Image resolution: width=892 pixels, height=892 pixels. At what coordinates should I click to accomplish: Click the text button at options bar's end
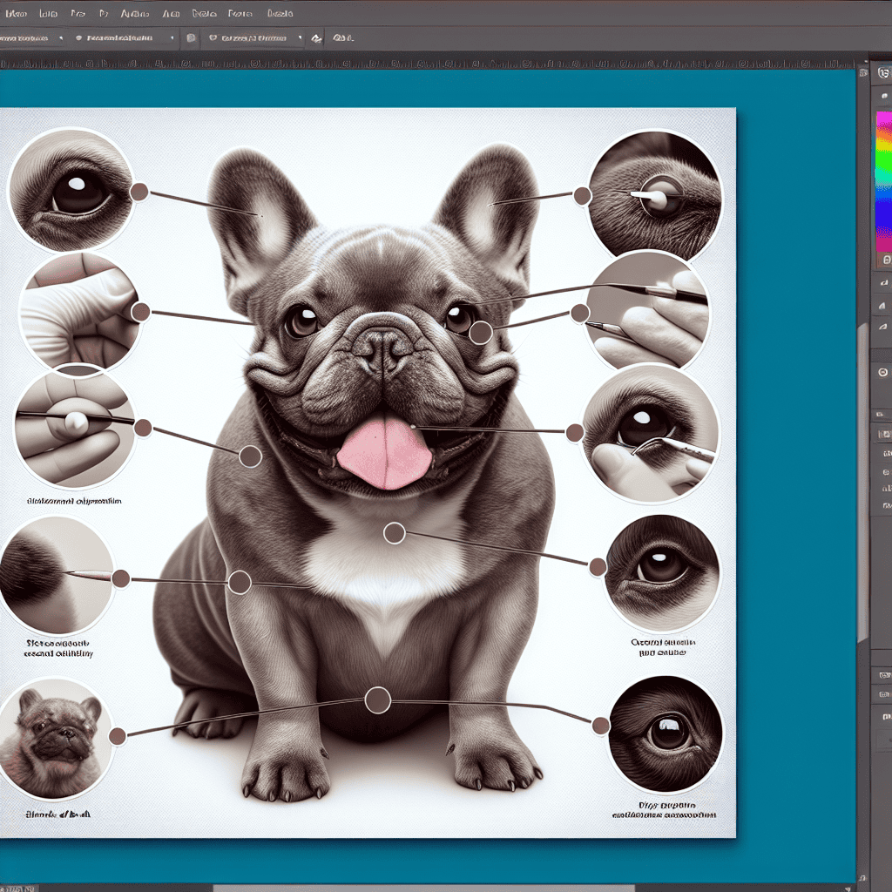click(x=342, y=38)
